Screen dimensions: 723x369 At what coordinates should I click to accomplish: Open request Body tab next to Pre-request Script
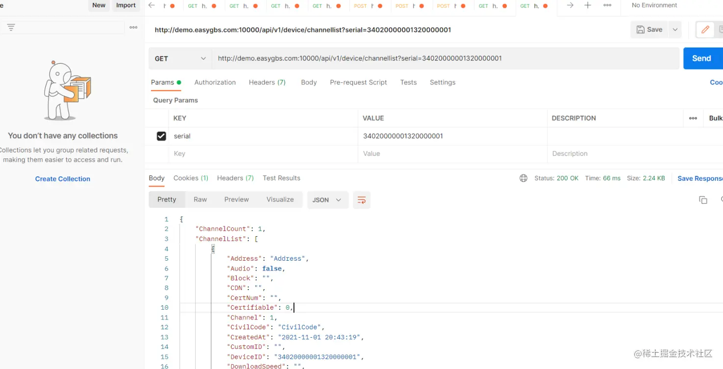[x=309, y=82]
